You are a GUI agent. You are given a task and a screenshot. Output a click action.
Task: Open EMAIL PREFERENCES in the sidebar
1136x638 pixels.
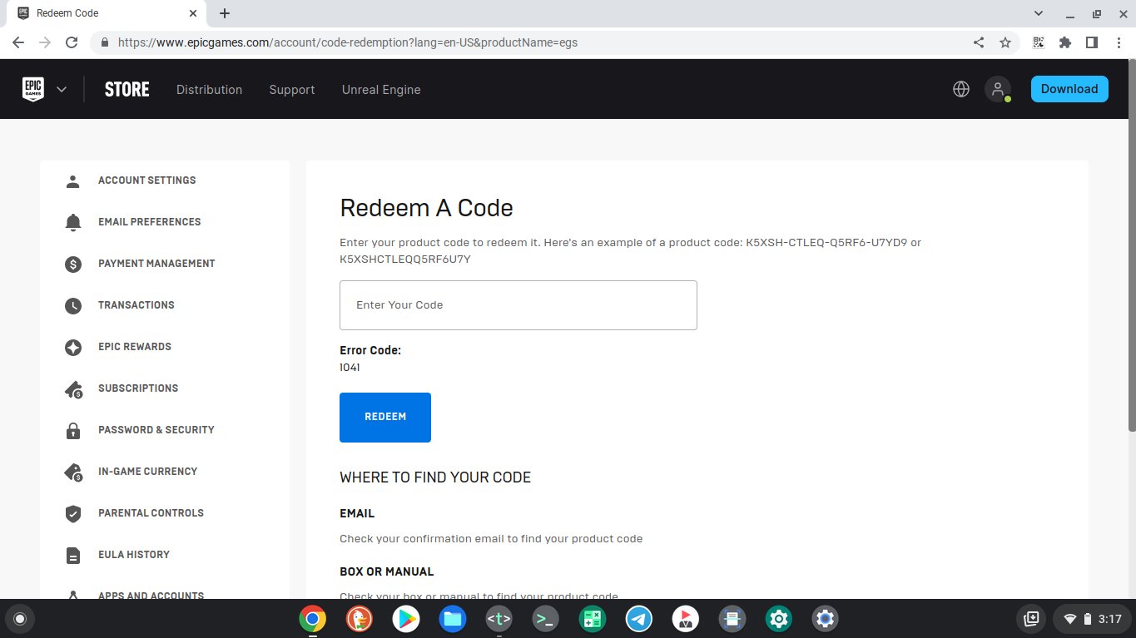(150, 222)
